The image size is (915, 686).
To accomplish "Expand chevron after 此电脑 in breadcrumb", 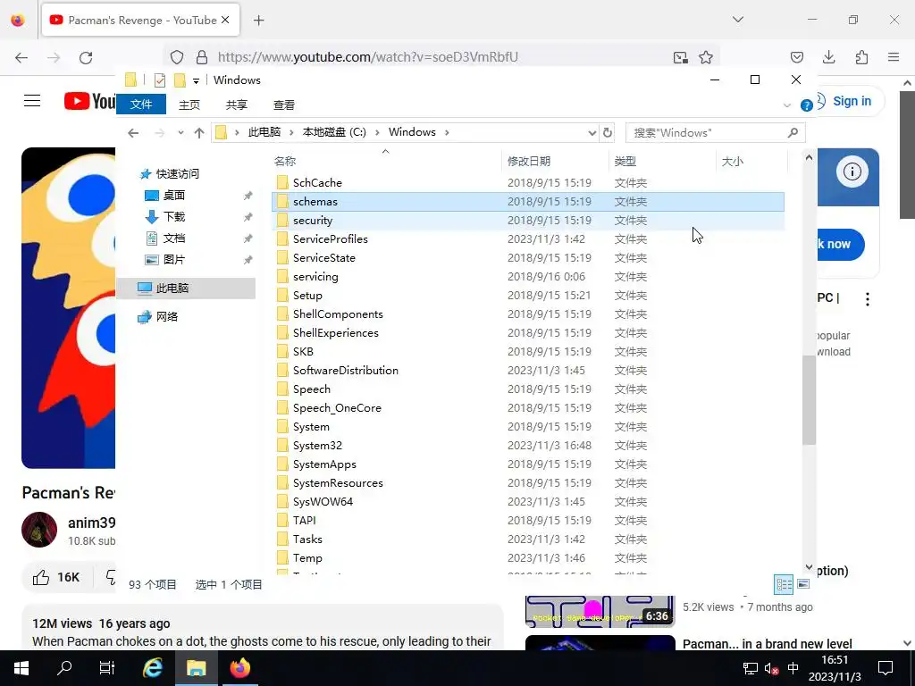I will click(290, 132).
